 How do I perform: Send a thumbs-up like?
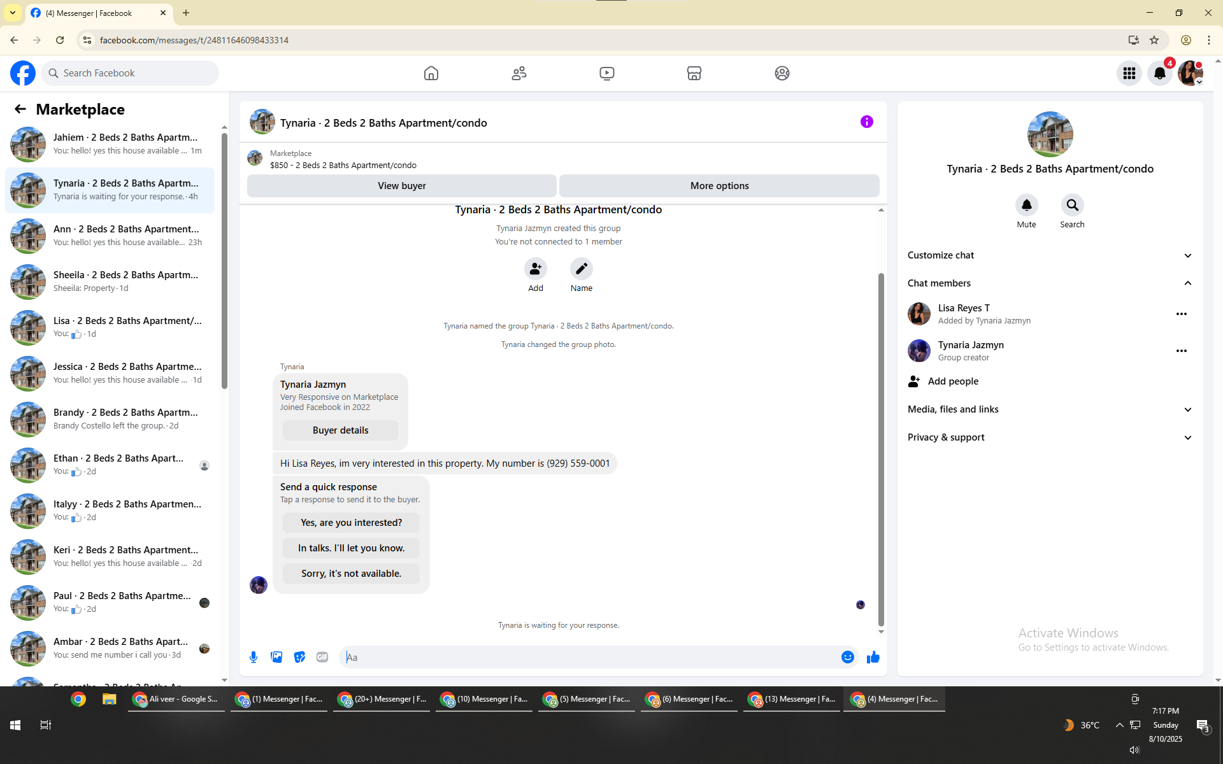pyautogui.click(x=873, y=657)
